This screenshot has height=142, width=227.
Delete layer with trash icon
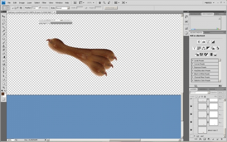[x=221, y=139]
